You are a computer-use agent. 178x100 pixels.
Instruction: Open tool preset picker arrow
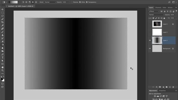6,2
